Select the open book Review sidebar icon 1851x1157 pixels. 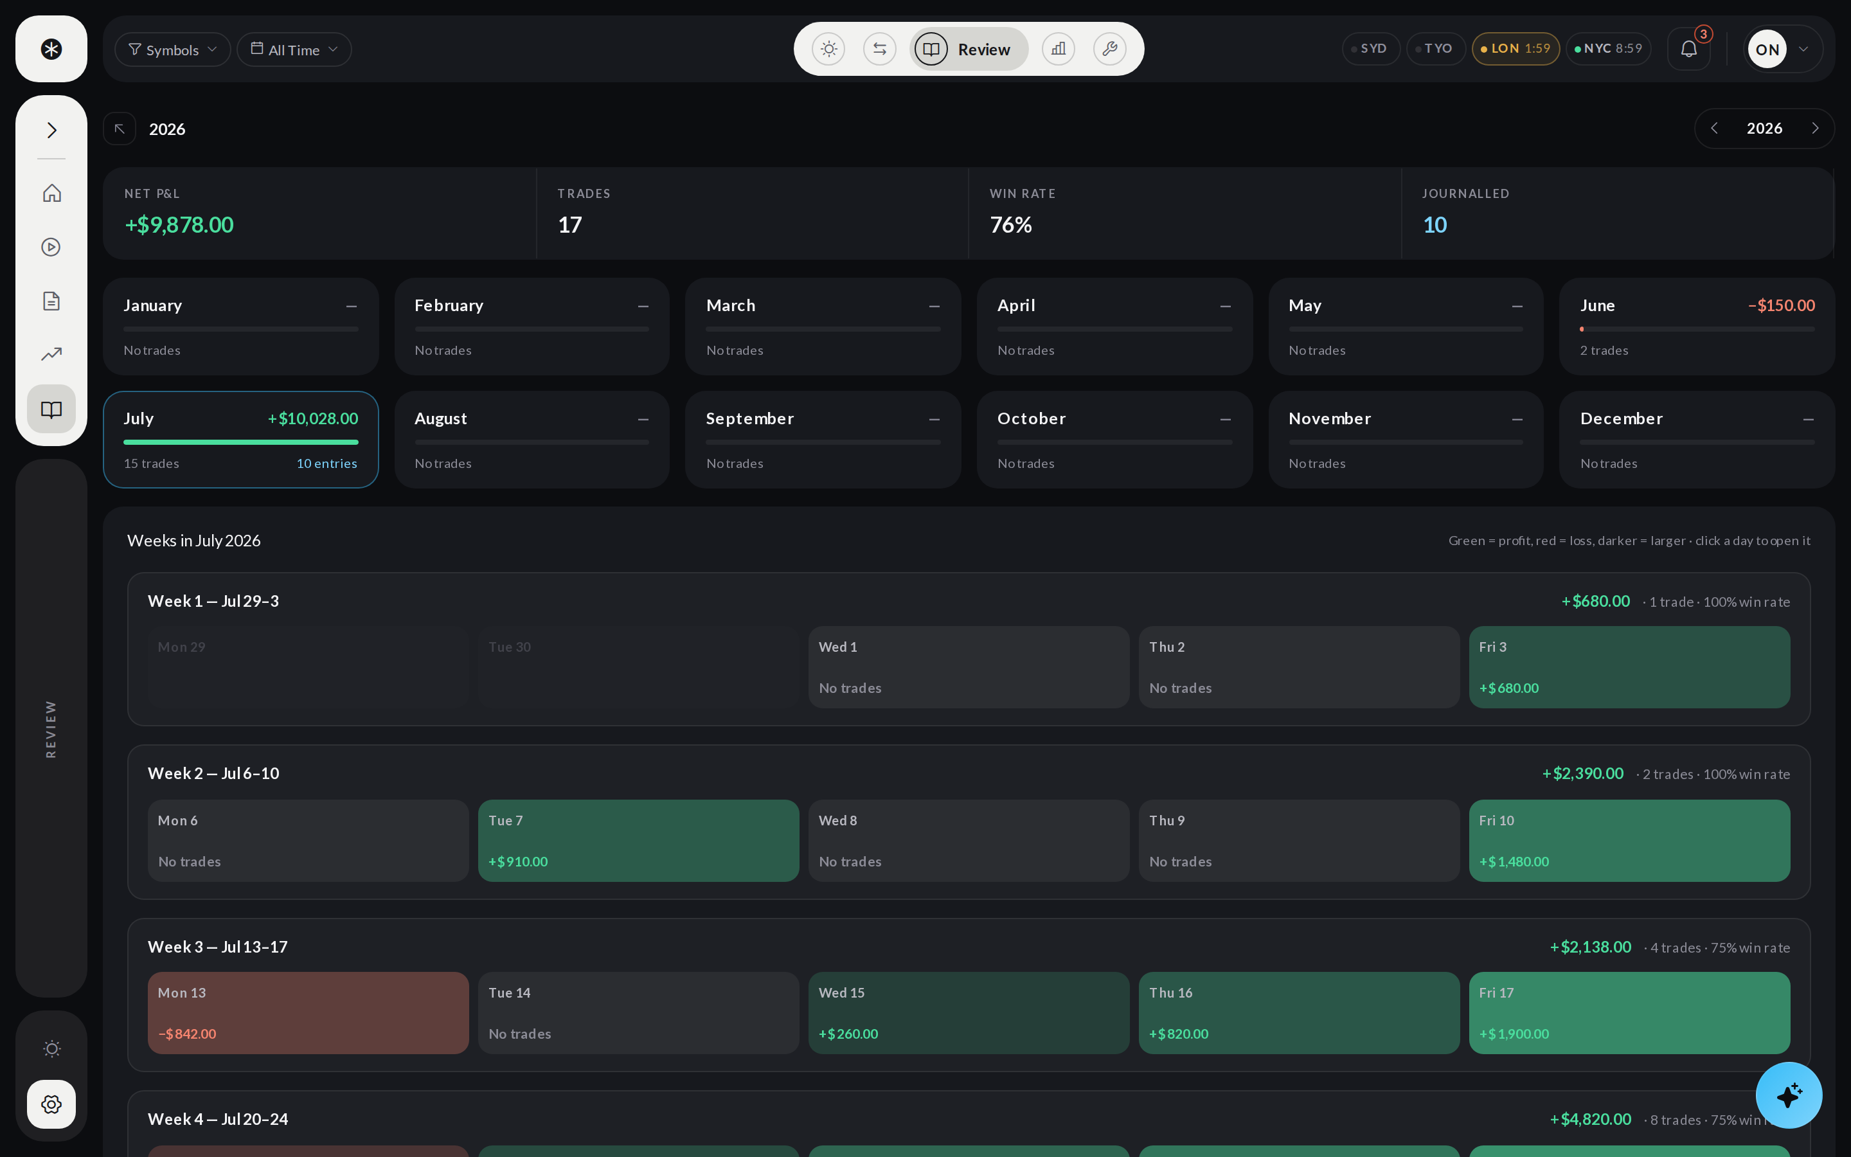point(51,409)
